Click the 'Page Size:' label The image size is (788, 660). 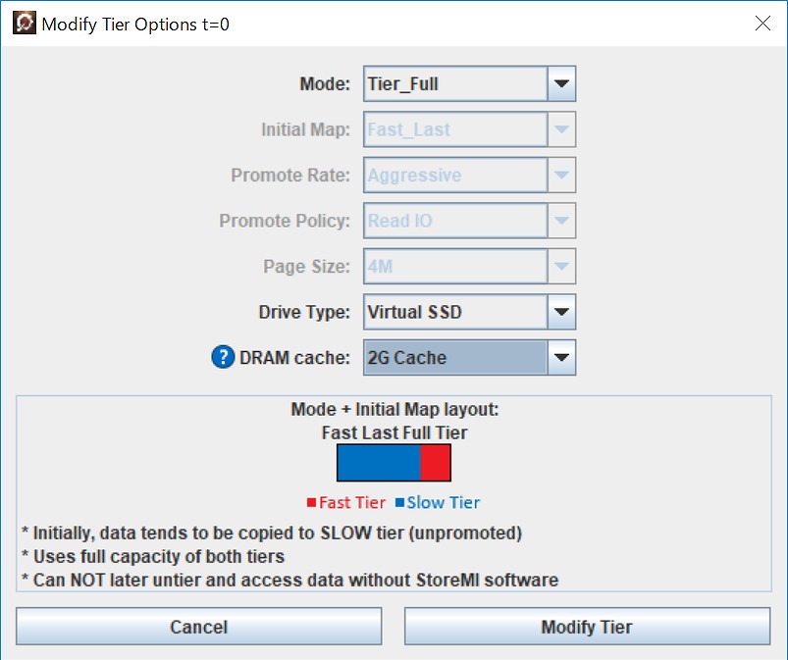point(306,266)
